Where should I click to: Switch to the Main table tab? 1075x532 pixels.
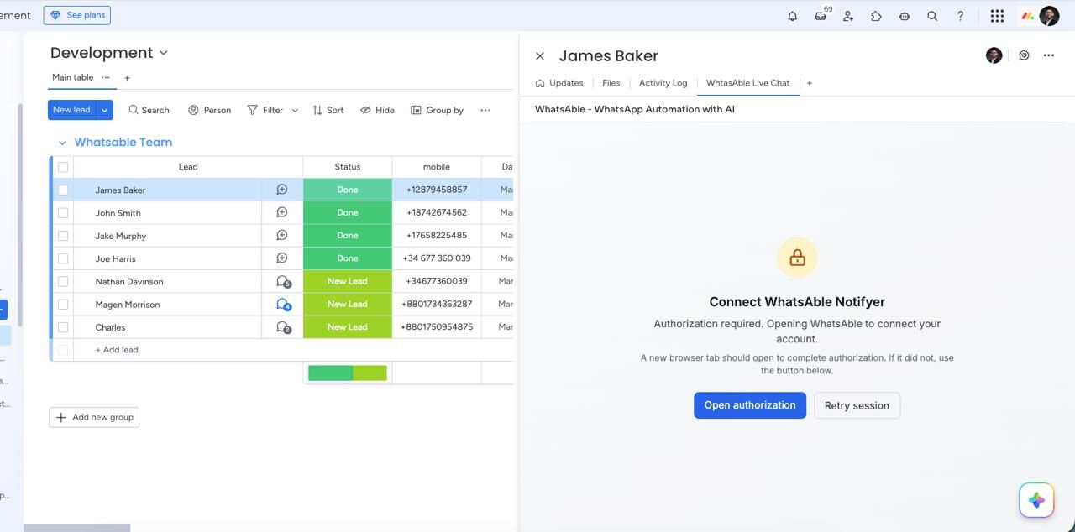click(x=73, y=77)
